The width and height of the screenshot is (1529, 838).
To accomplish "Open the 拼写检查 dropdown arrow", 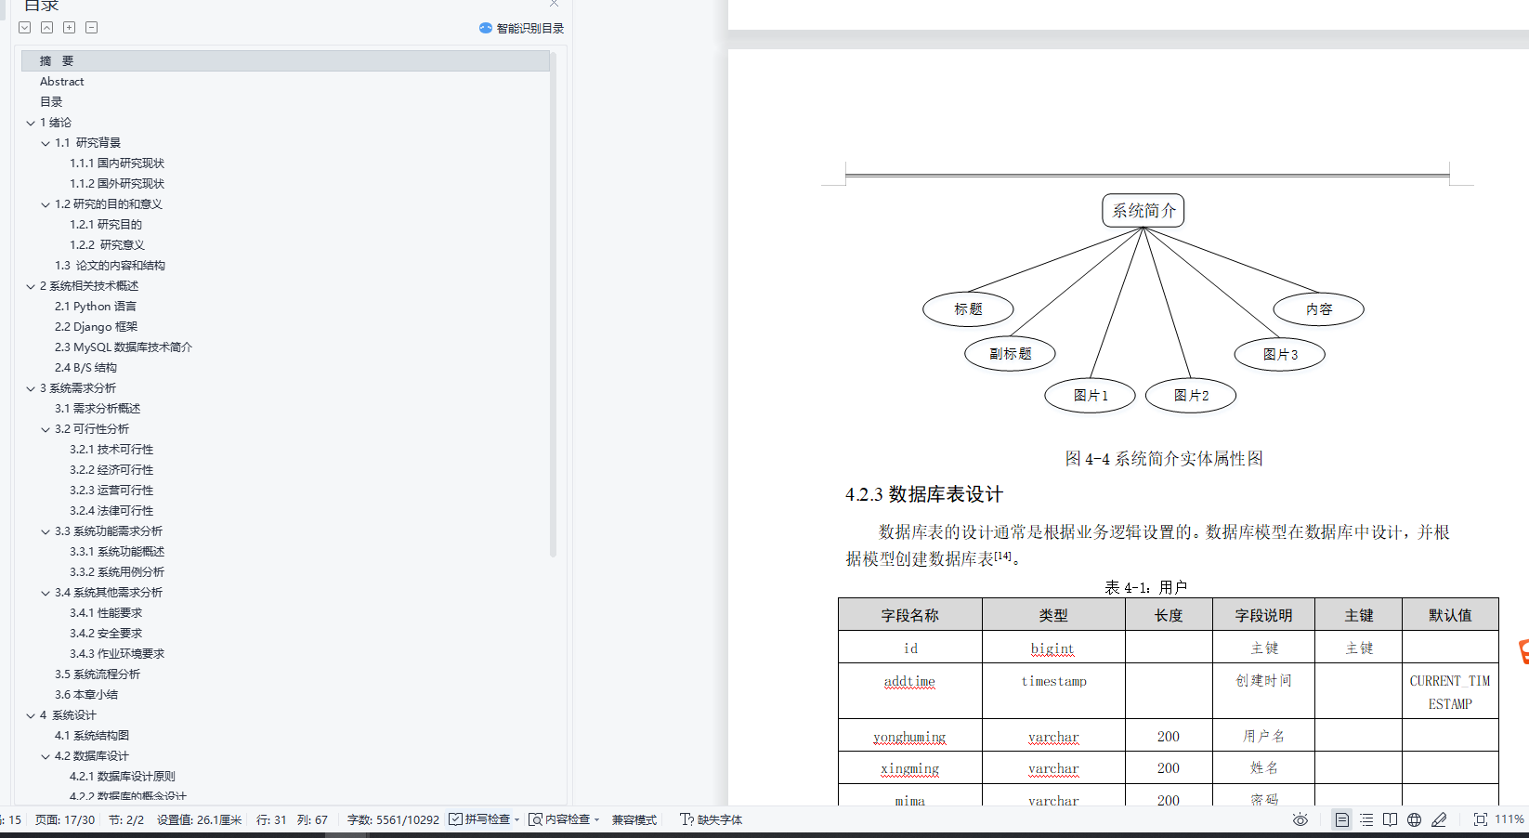I will pyautogui.click(x=516, y=820).
